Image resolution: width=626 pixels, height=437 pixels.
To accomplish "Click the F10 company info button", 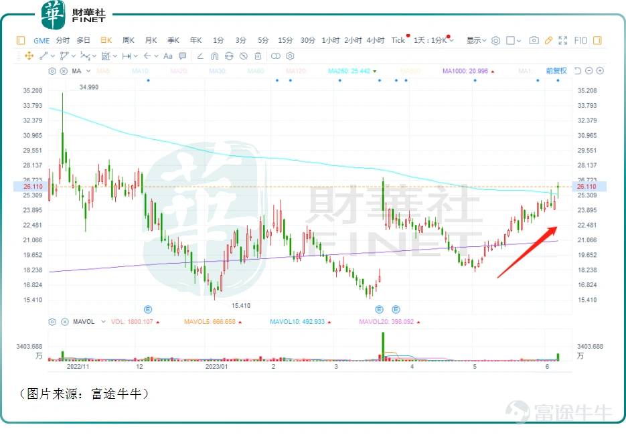I will (x=580, y=40).
